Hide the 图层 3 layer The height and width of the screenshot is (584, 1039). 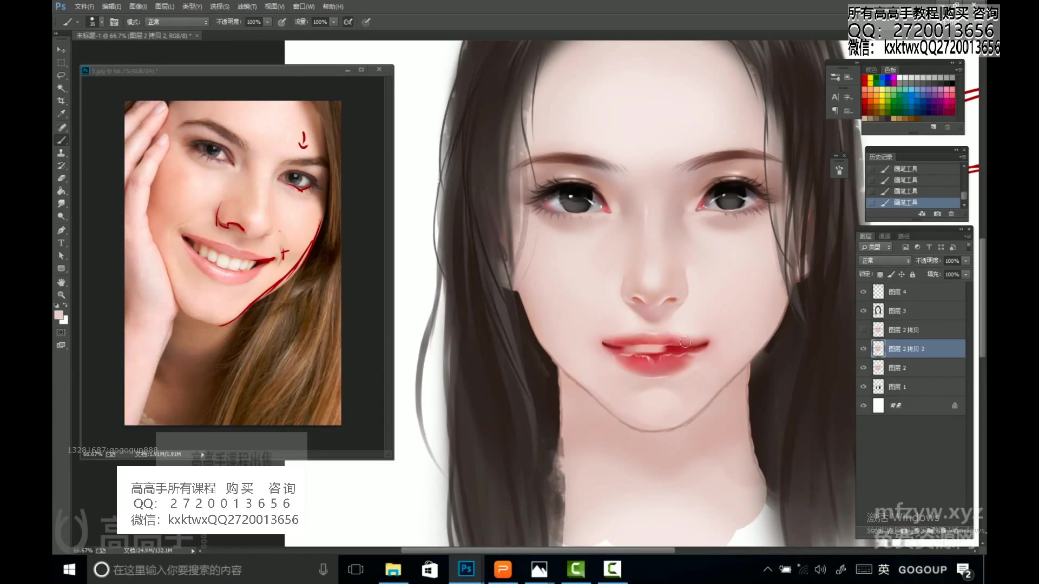864,310
